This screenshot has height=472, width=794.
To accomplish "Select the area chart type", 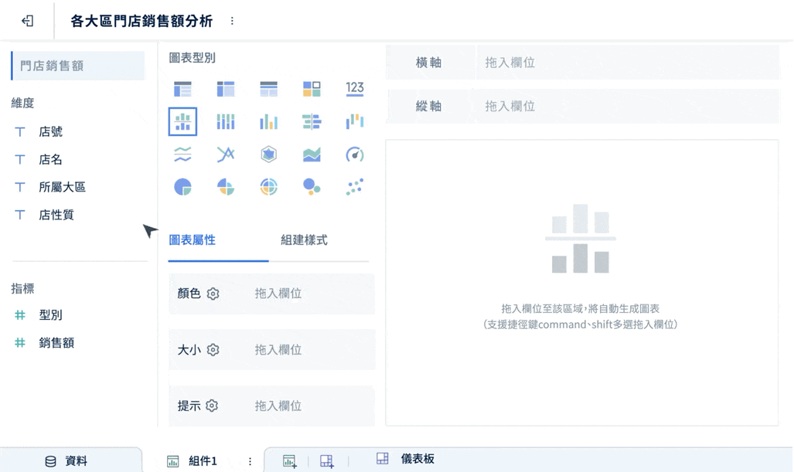I will [311, 154].
